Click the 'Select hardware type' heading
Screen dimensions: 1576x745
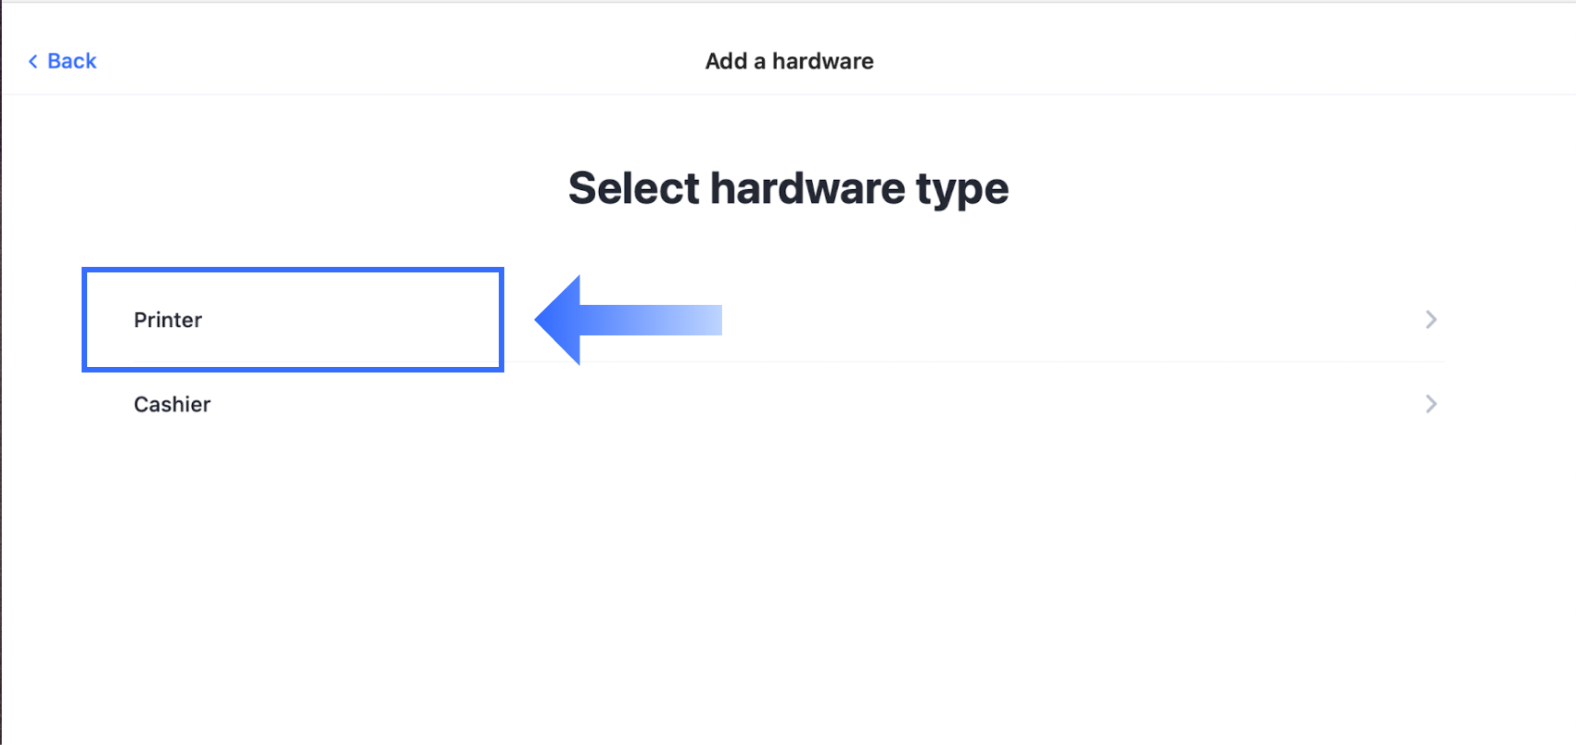pos(788,188)
